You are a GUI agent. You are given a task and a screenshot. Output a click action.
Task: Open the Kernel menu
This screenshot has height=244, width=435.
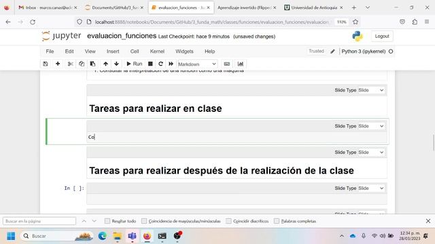pos(157,52)
